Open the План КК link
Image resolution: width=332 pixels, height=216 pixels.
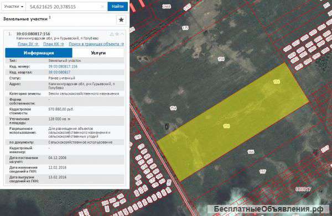coord(54,44)
